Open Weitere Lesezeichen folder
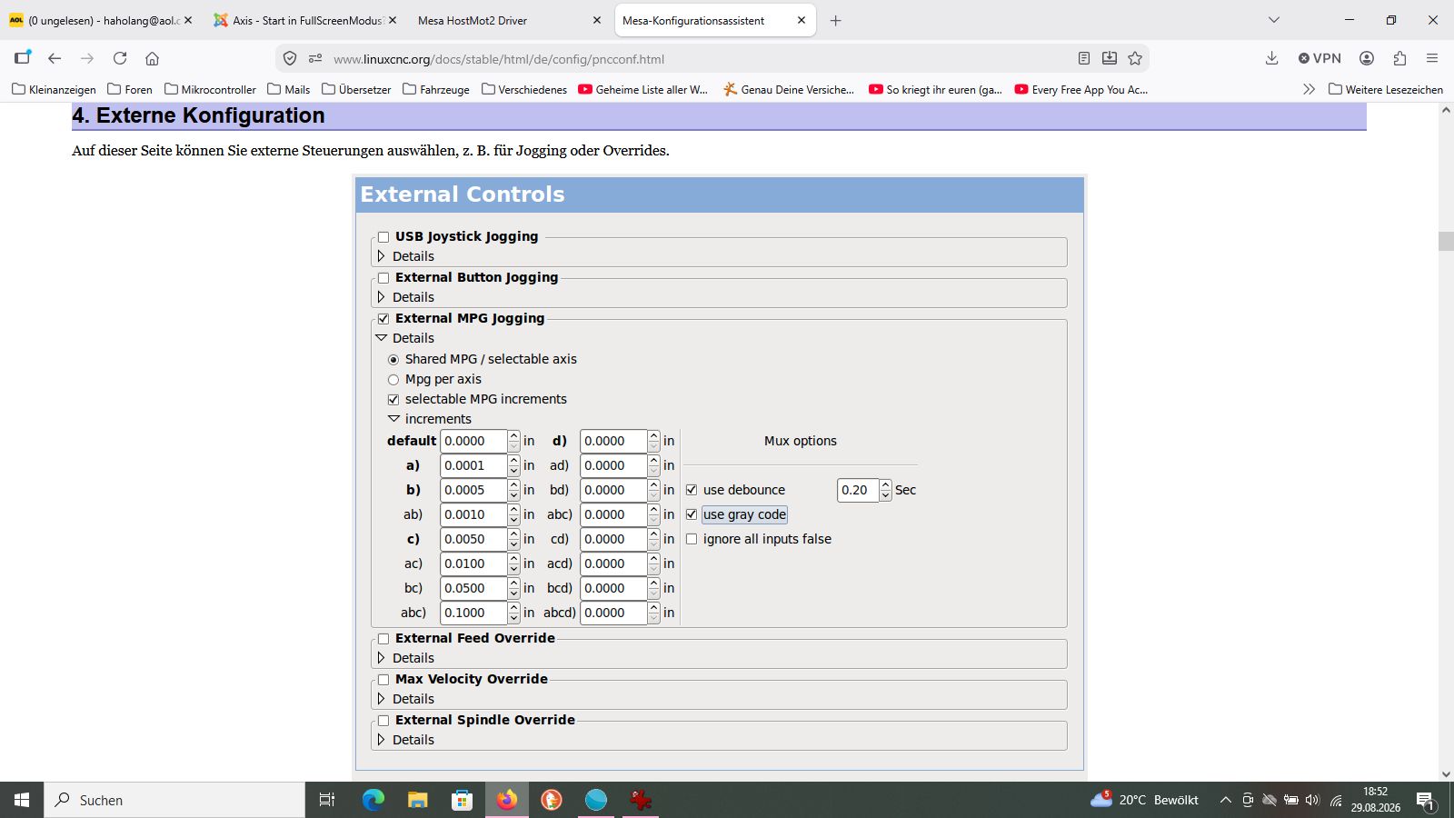Image resolution: width=1454 pixels, height=818 pixels. (x=1386, y=89)
